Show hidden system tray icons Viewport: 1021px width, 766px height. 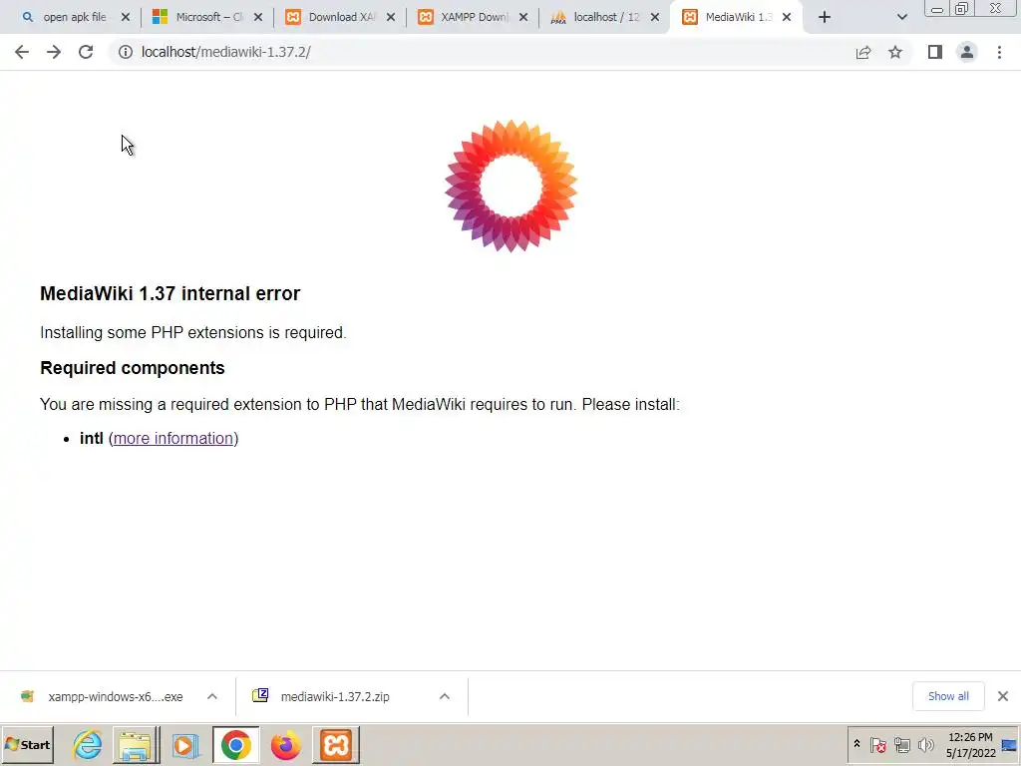coord(856,744)
